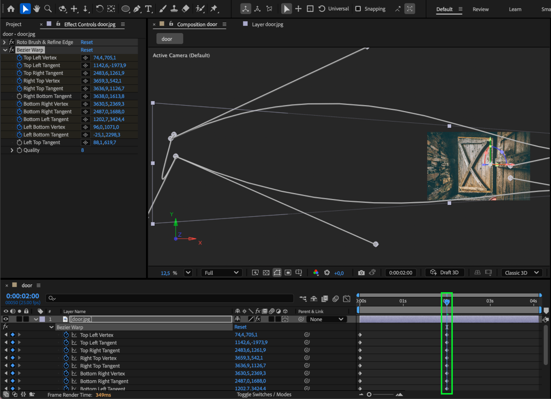Take a snapshot with camera icon
The height and width of the screenshot is (399, 551).
[361, 273]
